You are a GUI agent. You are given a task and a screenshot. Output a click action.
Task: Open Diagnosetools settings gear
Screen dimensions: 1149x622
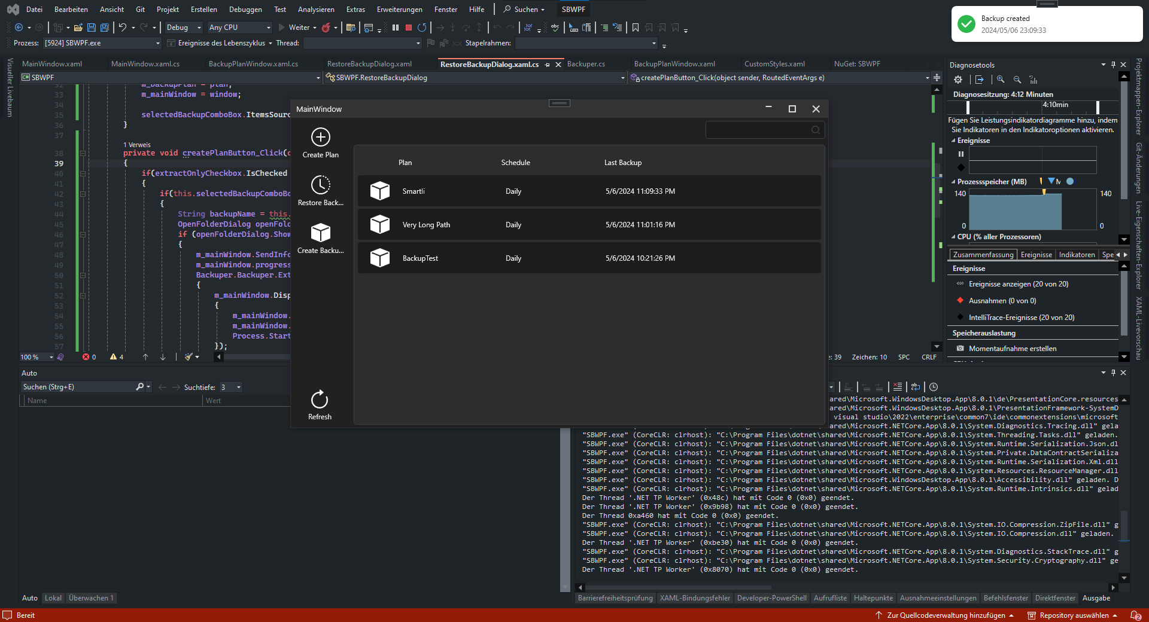point(958,80)
